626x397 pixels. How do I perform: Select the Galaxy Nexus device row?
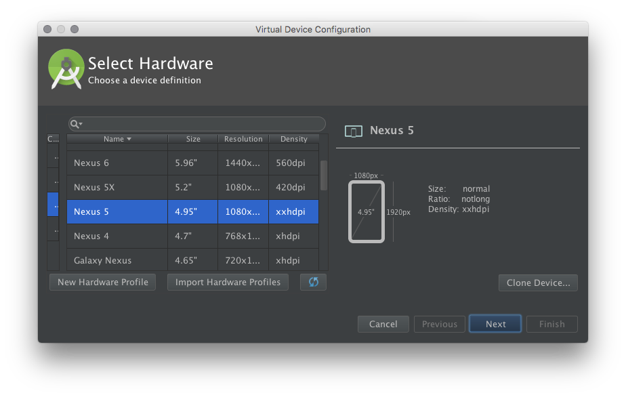point(192,260)
